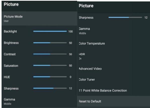Click the Brightness value 50
This screenshot has height=108, width=150.
[70, 43]
